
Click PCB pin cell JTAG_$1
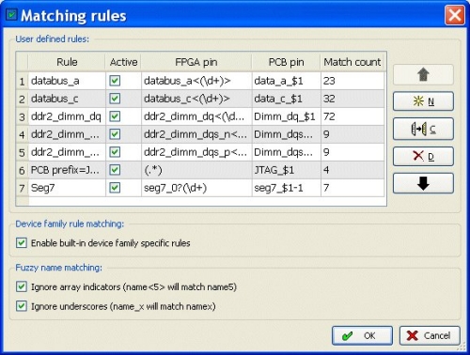tap(287, 170)
